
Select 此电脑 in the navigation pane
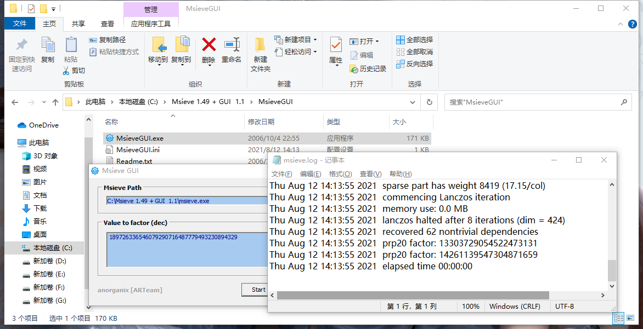click(33, 143)
